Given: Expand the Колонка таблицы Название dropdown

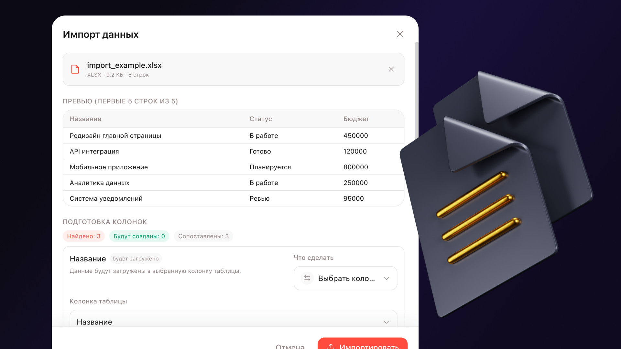Looking at the screenshot, I should point(234,318).
